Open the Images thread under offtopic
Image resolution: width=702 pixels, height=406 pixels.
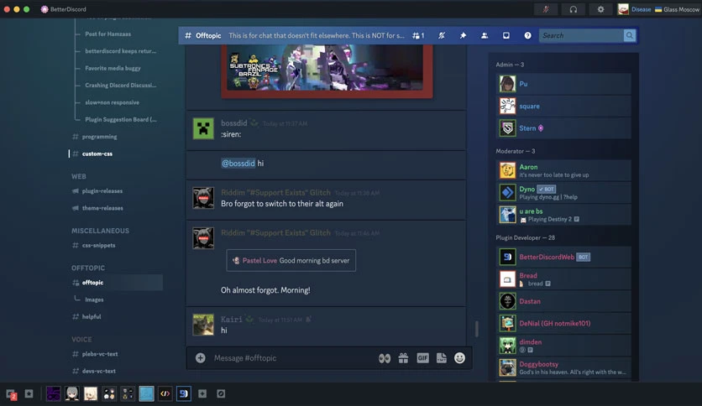tap(94, 299)
